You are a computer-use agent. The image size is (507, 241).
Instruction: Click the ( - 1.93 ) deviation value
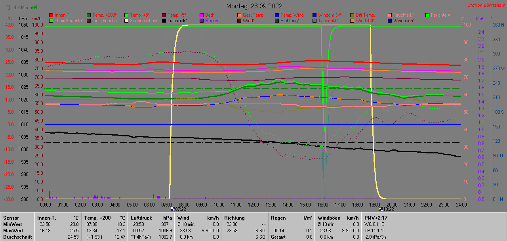(x=94, y=237)
